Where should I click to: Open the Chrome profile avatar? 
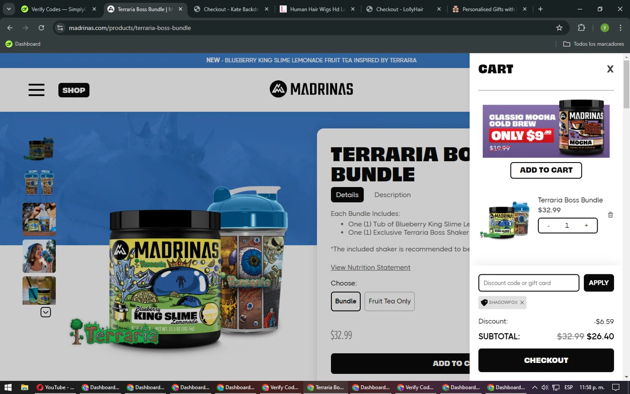tap(604, 28)
